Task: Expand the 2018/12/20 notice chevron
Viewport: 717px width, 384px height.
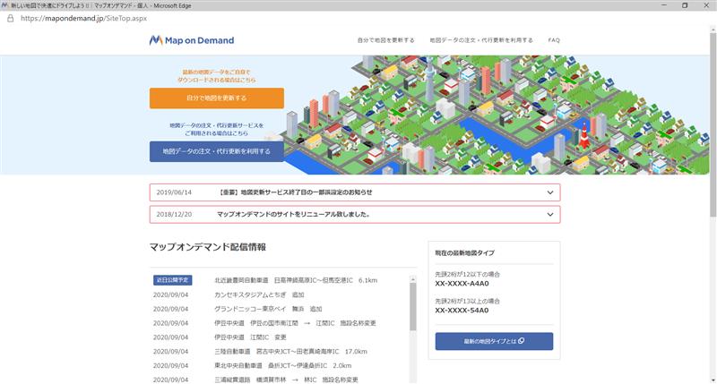Action: coord(550,215)
